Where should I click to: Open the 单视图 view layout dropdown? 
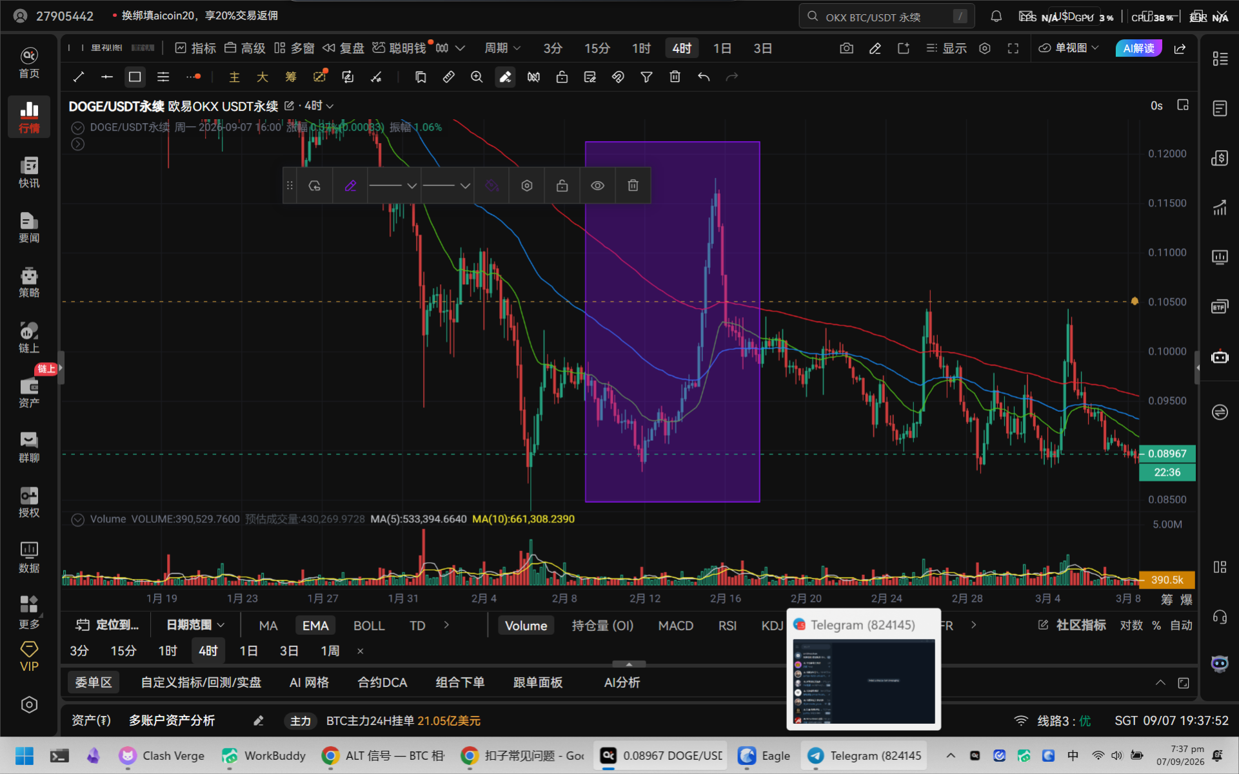coord(1068,48)
